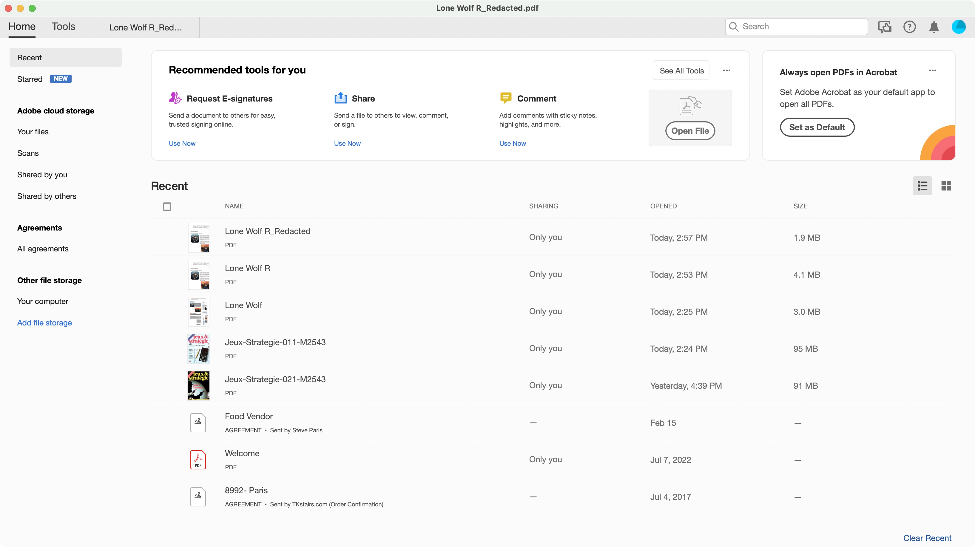Click the 95 MB size value
Image resolution: width=975 pixels, height=547 pixels.
click(x=806, y=348)
